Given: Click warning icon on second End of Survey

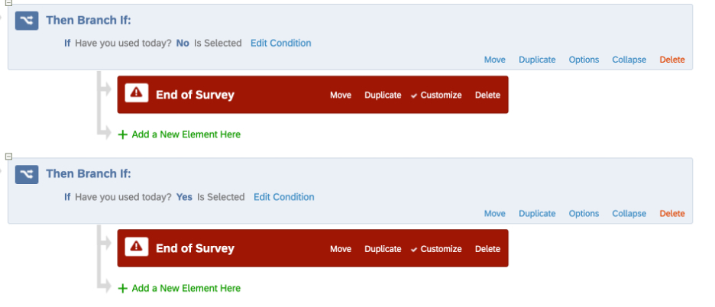Looking at the screenshot, I should pyautogui.click(x=136, y=248).
